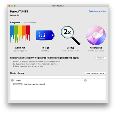
Task: Remove the Music folder with x icon
Action: pos(85,80)
